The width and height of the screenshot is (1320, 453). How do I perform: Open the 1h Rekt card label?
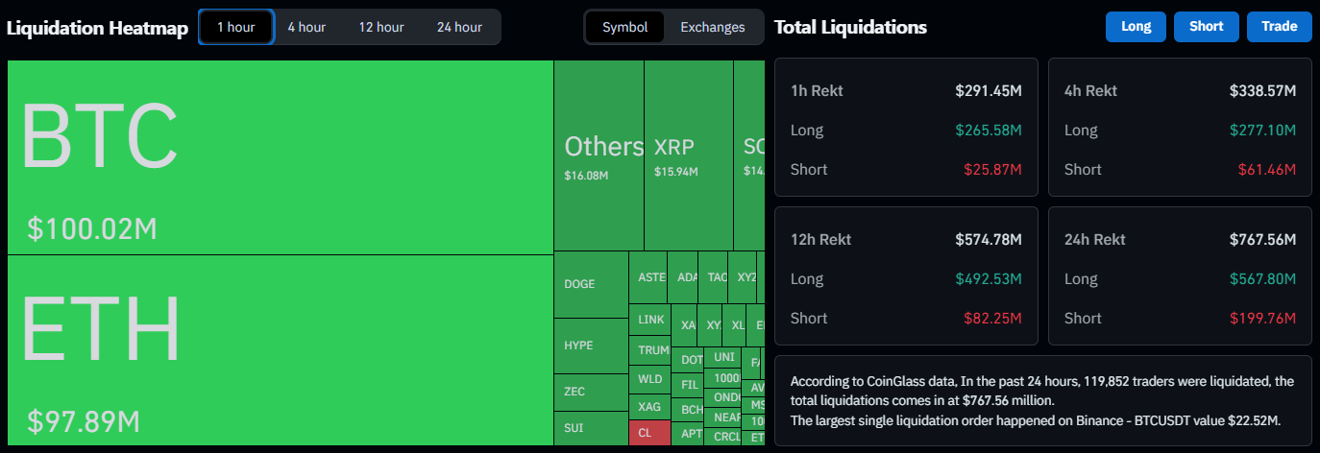click(x=817, y=91)
